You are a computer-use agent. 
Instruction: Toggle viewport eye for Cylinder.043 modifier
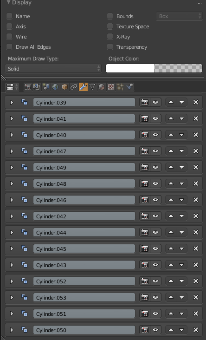(155, 265)
